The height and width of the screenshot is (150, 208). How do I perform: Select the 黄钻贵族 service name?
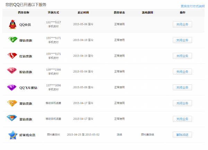pos(26,103)
